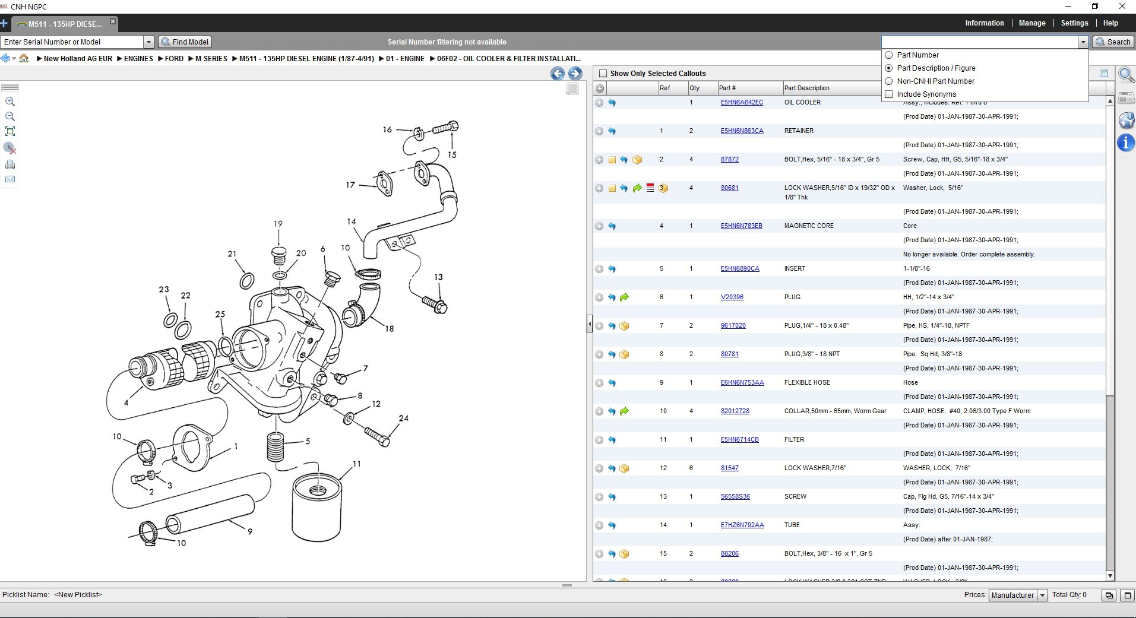Click the Search button
This screenshot has width=1136, height=618.
coord(1113,42)
